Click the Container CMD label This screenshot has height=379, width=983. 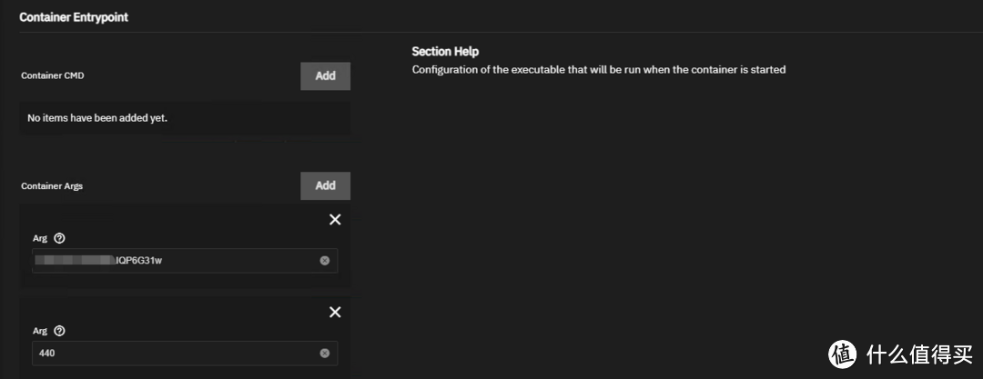[x=53, y=75]
